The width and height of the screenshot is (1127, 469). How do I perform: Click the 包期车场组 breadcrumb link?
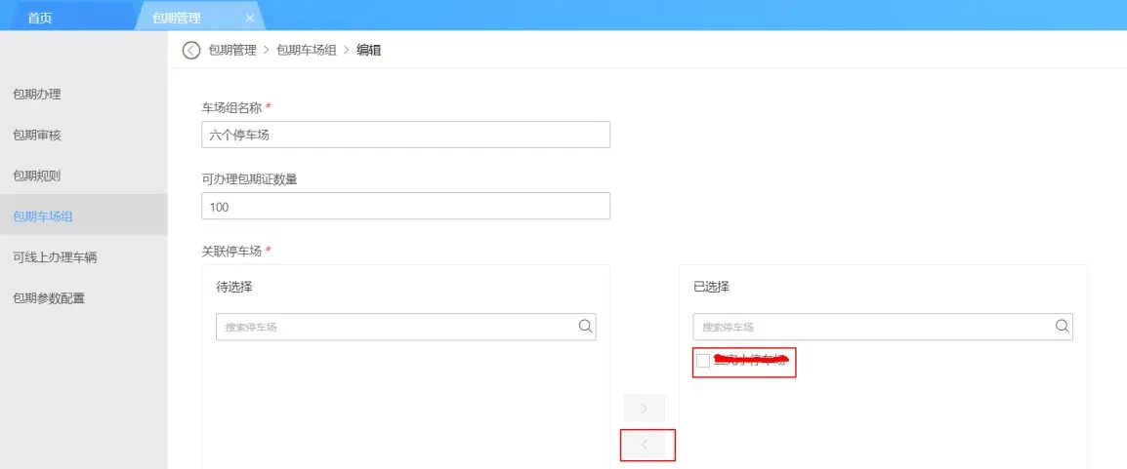pyautogui.click(x=307, y=50)
